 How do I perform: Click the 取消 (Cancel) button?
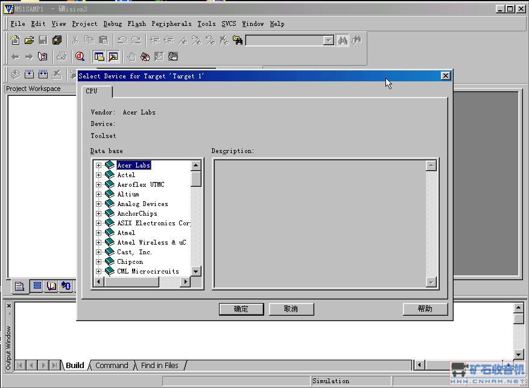291,309
